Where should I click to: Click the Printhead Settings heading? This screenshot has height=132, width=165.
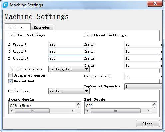tap(105, 35)
